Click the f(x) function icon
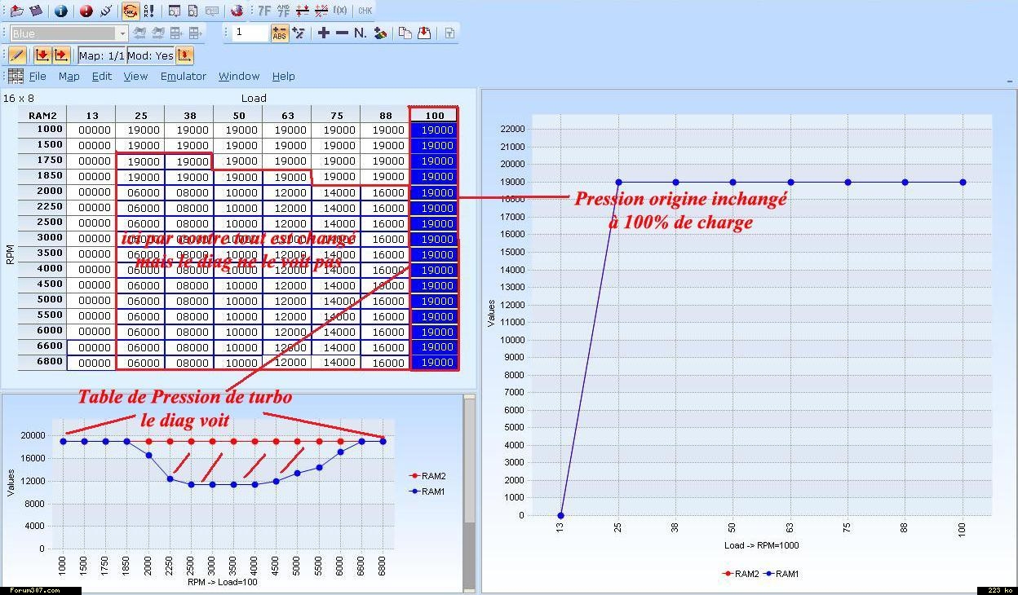The height and width of the screenshot is (595, 1018). 340,11
